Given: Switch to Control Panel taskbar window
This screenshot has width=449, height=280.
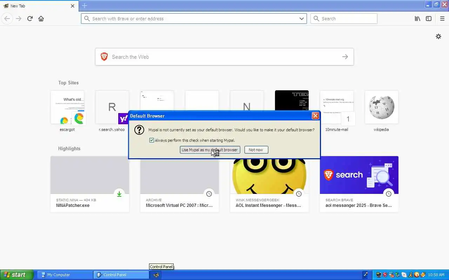Looking at the screenshot, I should [x=121, y=275].
